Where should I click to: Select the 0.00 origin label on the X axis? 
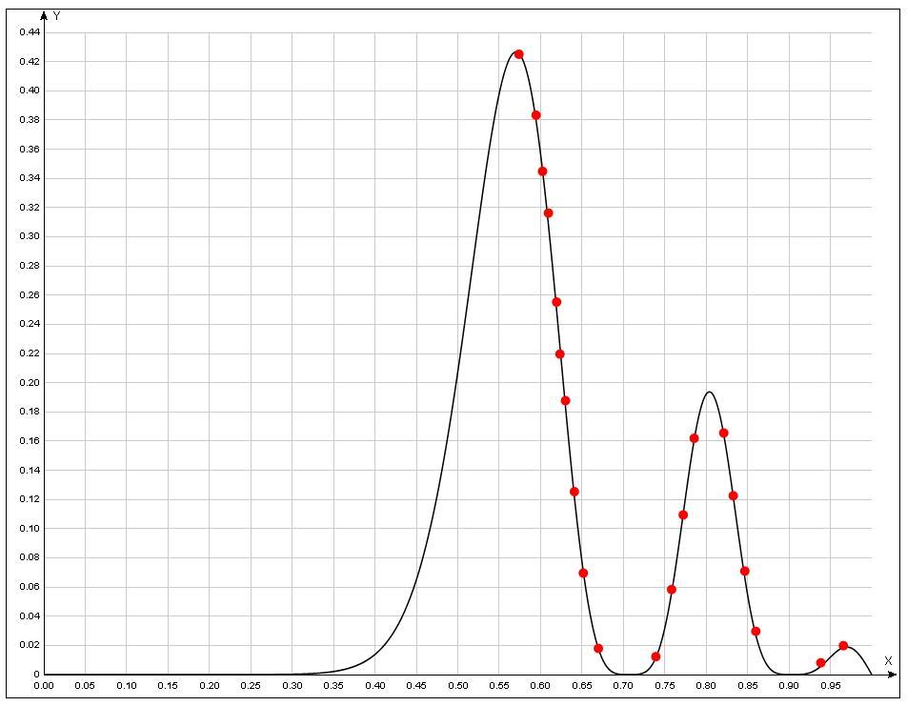[x=44, y=686]
